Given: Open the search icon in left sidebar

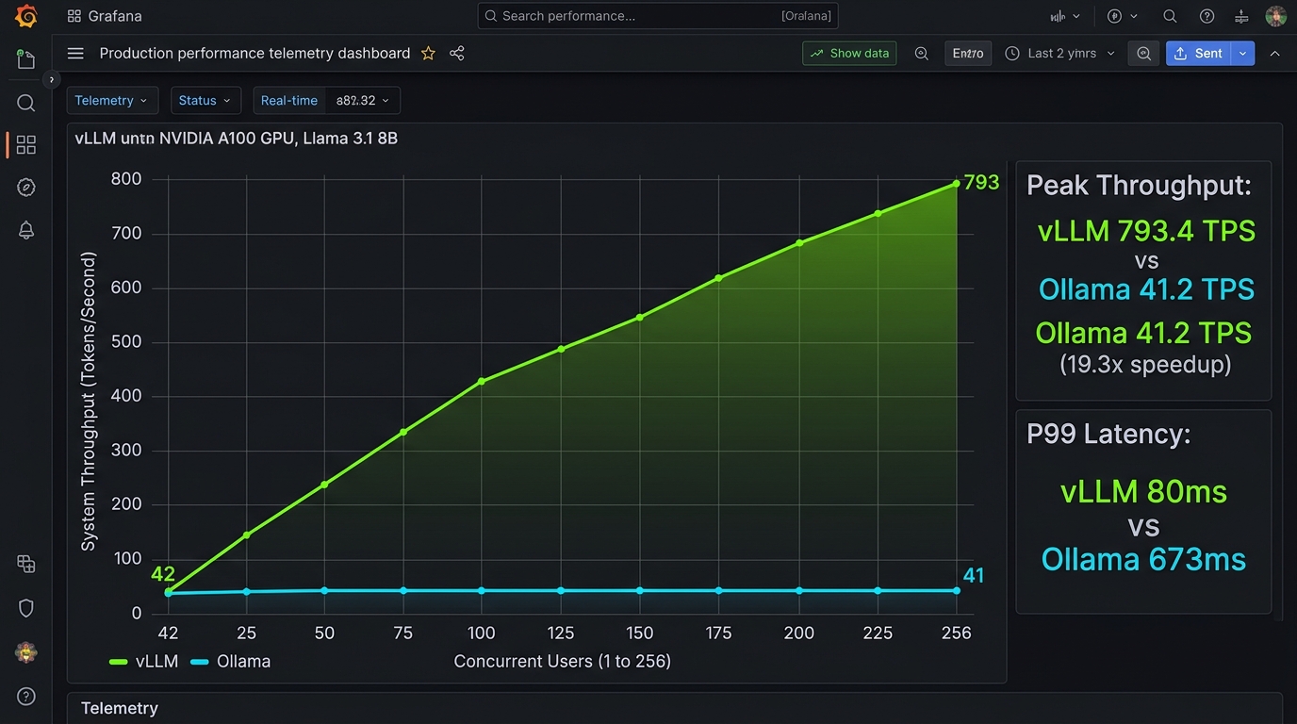Looking at the screenshot, I should pyautogui.click(x=26, y=103).
